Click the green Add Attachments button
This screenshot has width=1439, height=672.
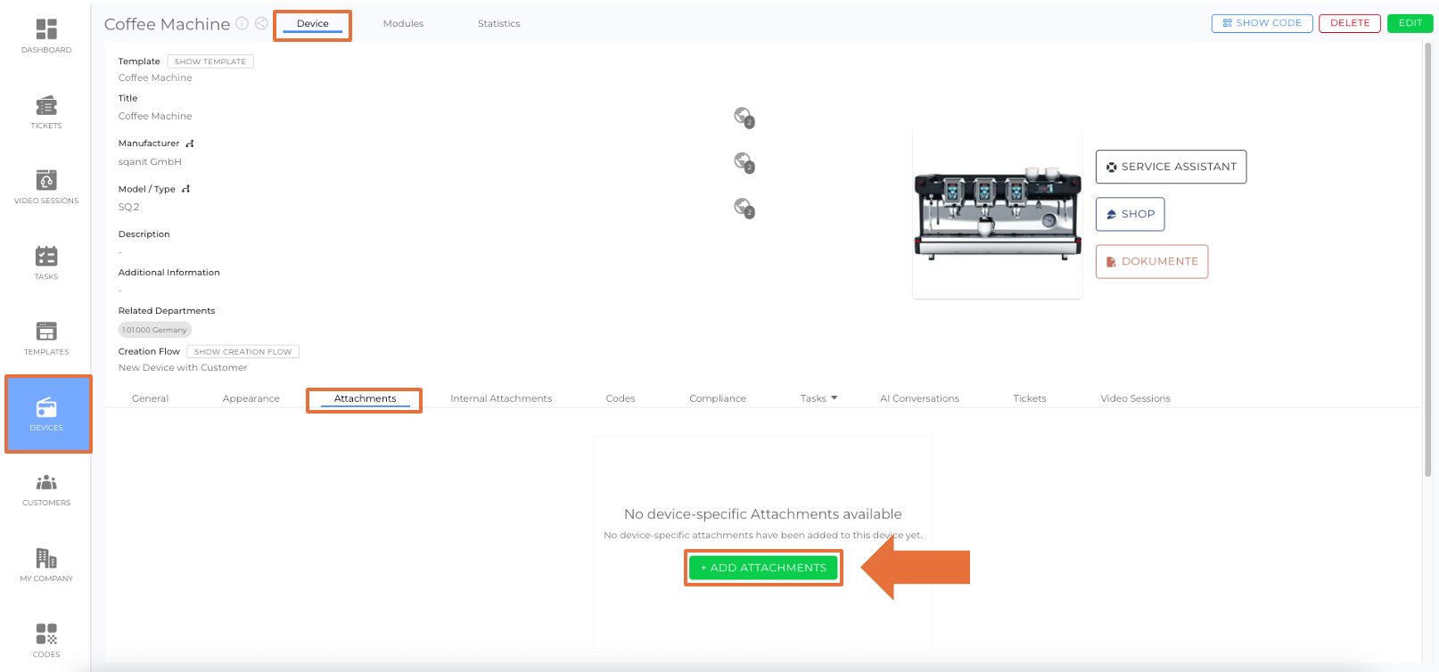(x=763, y=568)
